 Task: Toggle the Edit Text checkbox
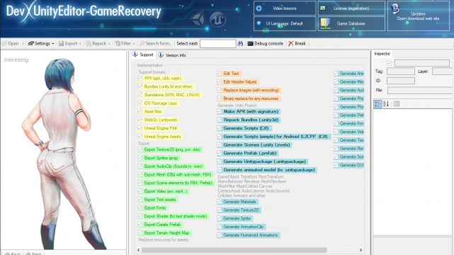219,74
